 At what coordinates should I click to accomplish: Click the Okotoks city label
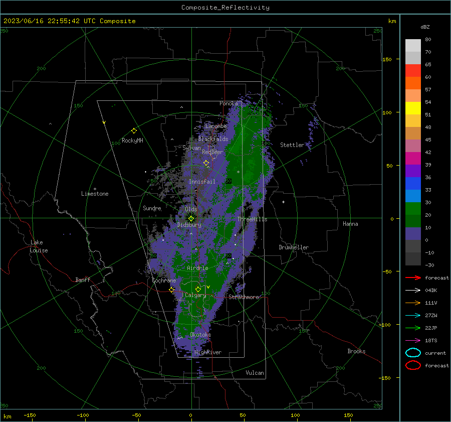click(200, 335)
